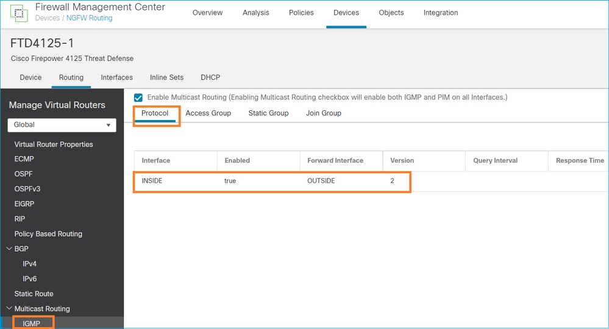Screen dimensions: 609x329
Task: Open BGP IPv4 settings
Action: coord(29,264)
